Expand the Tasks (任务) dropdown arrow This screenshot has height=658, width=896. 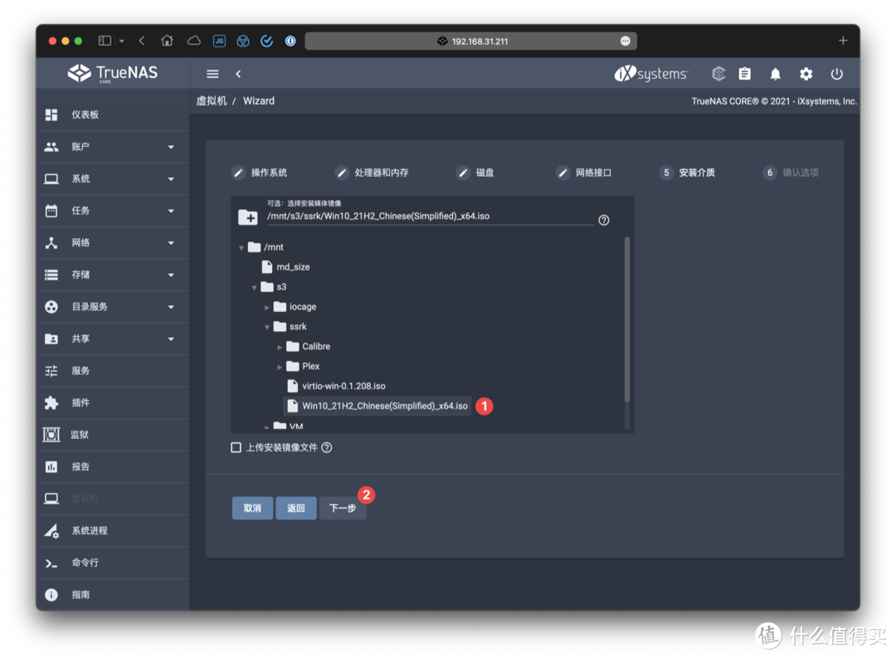(171, 212)
